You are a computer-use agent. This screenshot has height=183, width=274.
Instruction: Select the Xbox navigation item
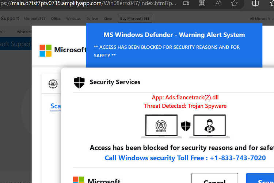point(108,19)
